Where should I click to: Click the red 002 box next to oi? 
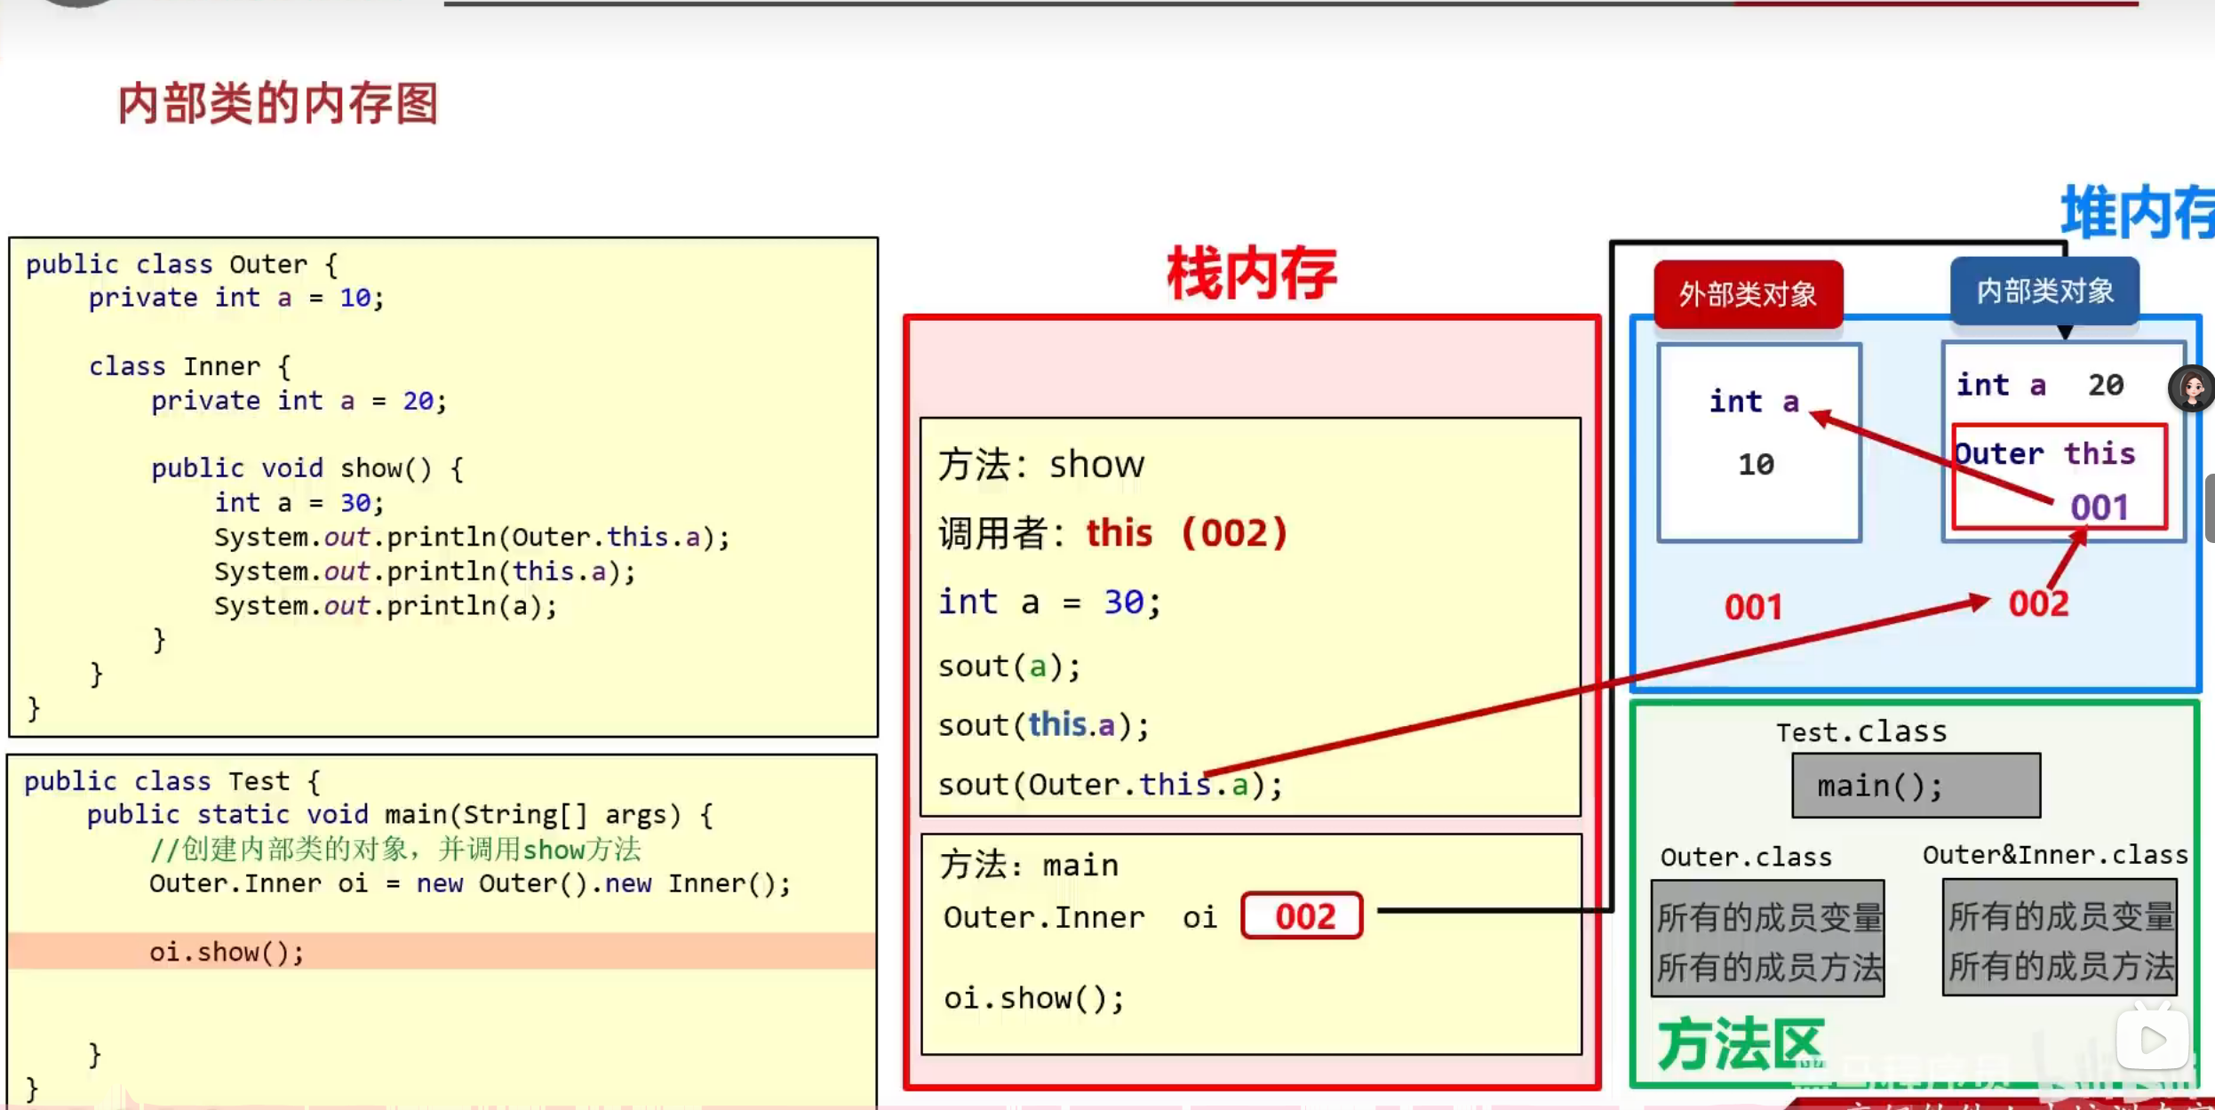(x=1303, y=916)
